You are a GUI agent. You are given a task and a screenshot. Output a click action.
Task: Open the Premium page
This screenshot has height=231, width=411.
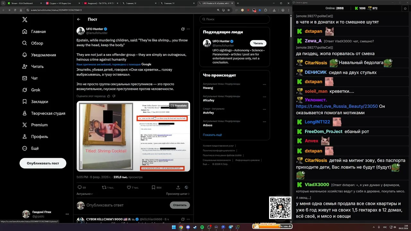click(35, 125)
